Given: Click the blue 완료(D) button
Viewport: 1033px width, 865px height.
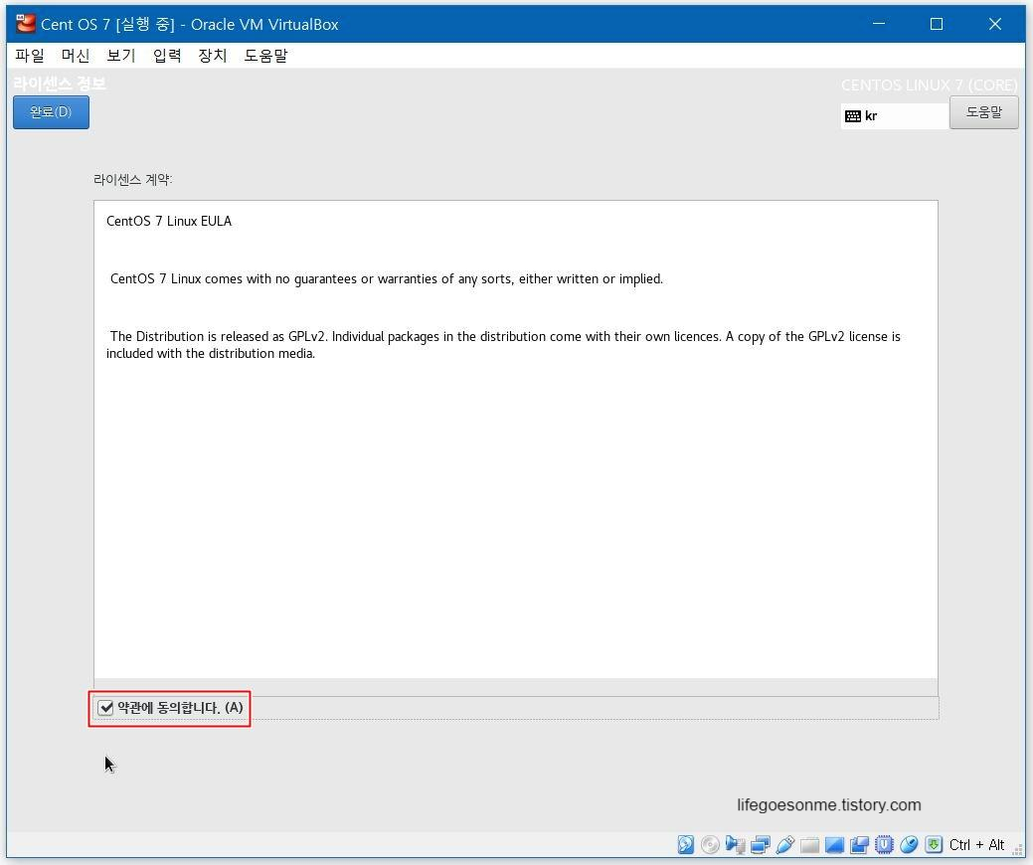Looking at the screenshot, I should tap(51, 112).
